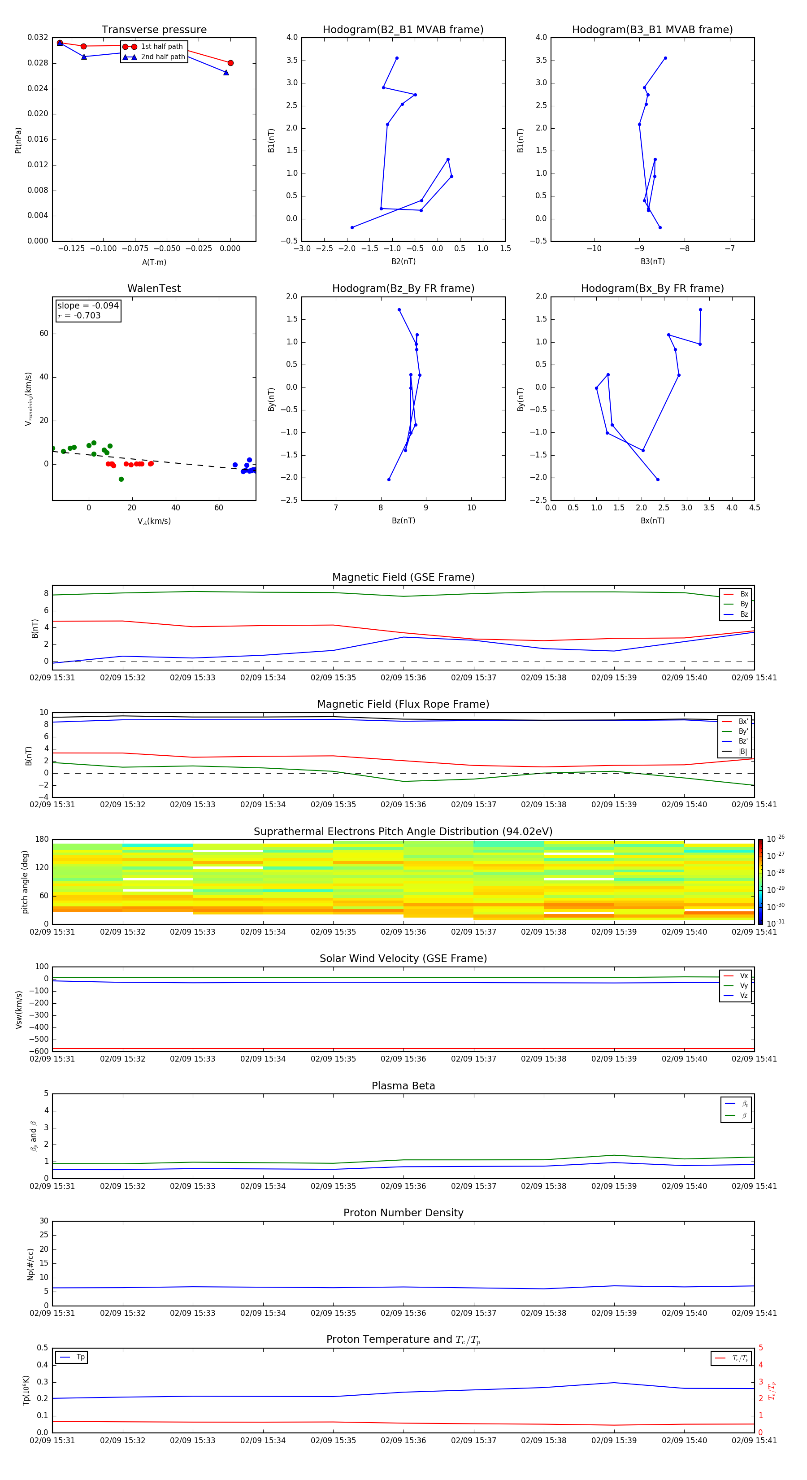Click the '02/09 15:36' tick under GSE magnetic field
807x1480 pixels.
coord(403,678)
